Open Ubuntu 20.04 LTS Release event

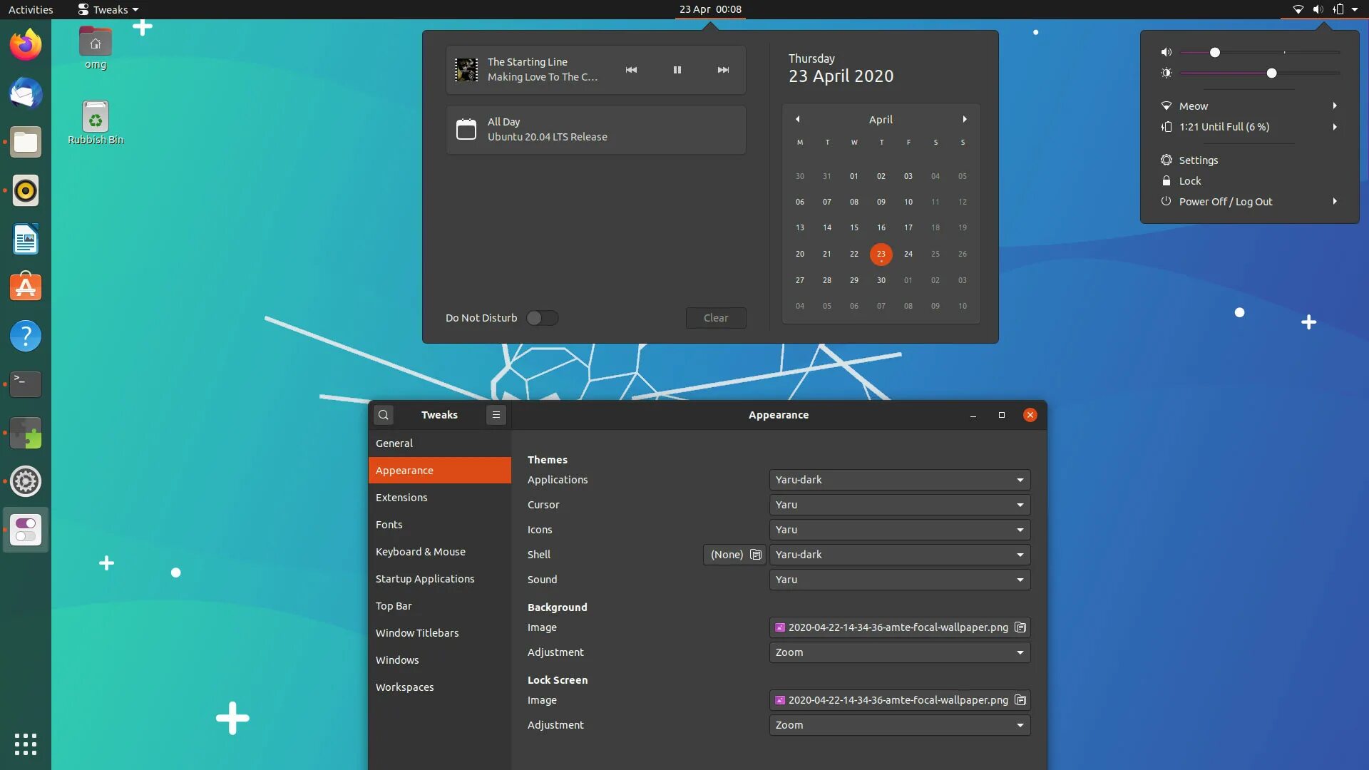596,130
